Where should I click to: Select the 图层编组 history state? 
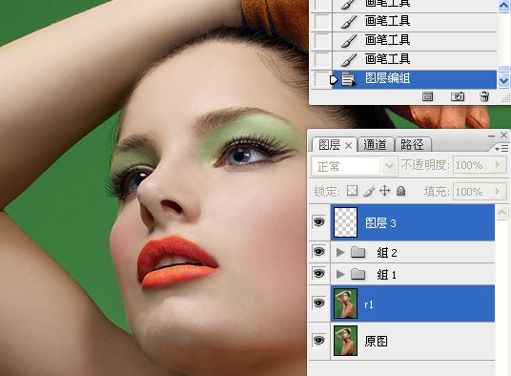414,79
